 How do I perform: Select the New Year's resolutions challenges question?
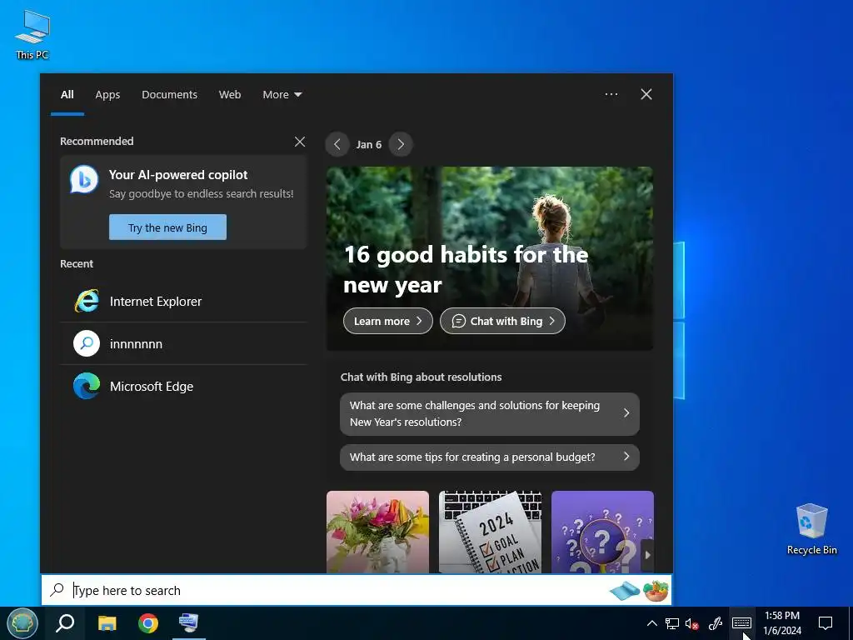pos(490,413)
